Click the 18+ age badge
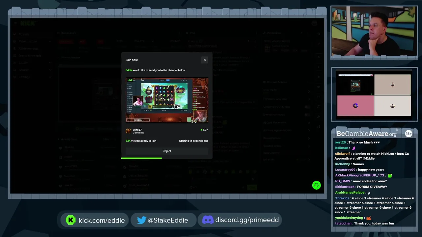422x237 pixels. click(x=408, y=134)
